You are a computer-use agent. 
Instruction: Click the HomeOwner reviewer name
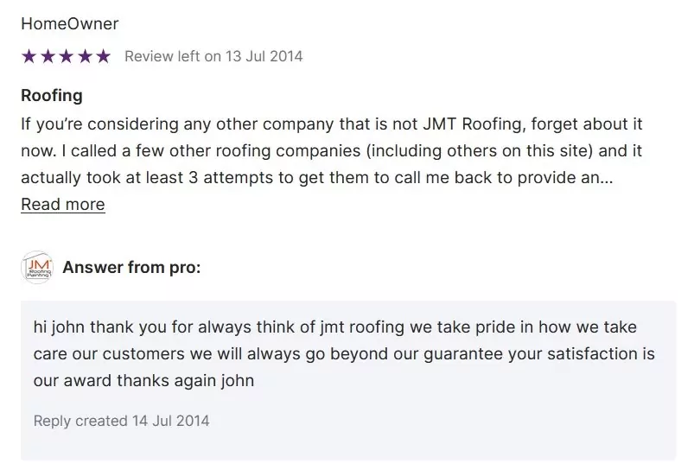click(x=70, y=23)
